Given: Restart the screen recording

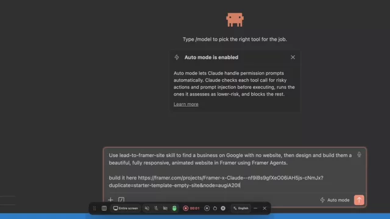Looking at the screenshot, I should [x=215, y=208].
